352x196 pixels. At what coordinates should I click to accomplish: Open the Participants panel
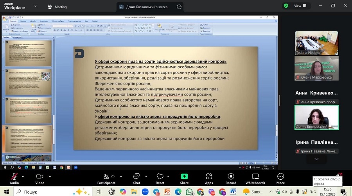coord(106,178)
